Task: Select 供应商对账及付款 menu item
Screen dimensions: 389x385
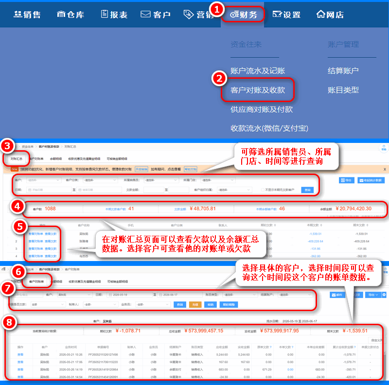Action: (x=262, y=109)
